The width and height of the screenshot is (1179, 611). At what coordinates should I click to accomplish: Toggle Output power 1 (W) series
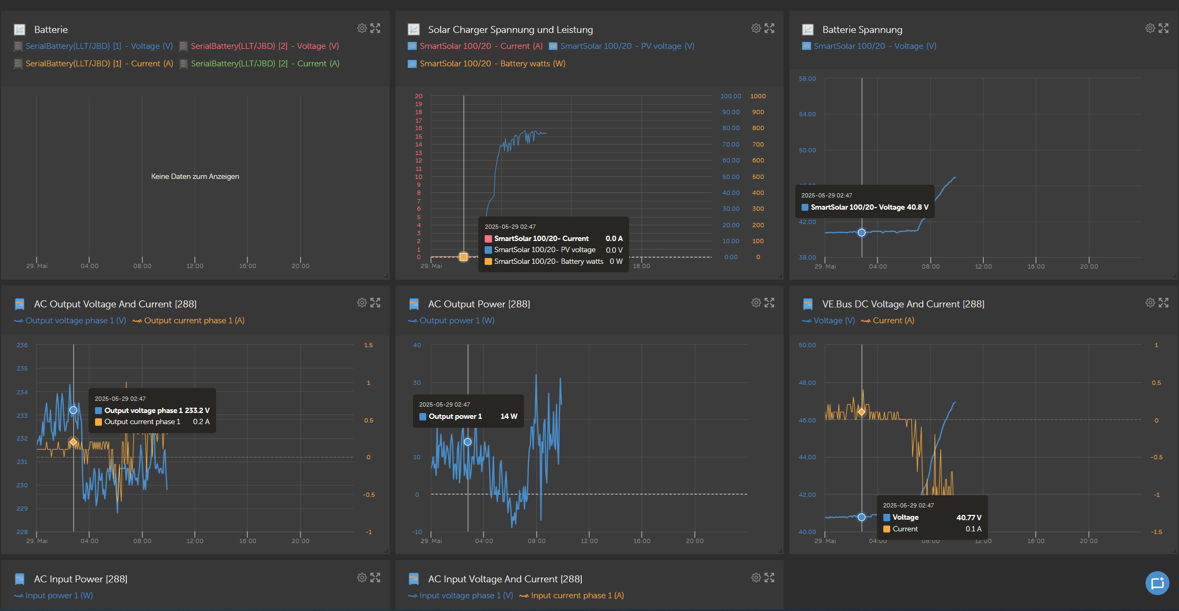click(x=451, y=321)
